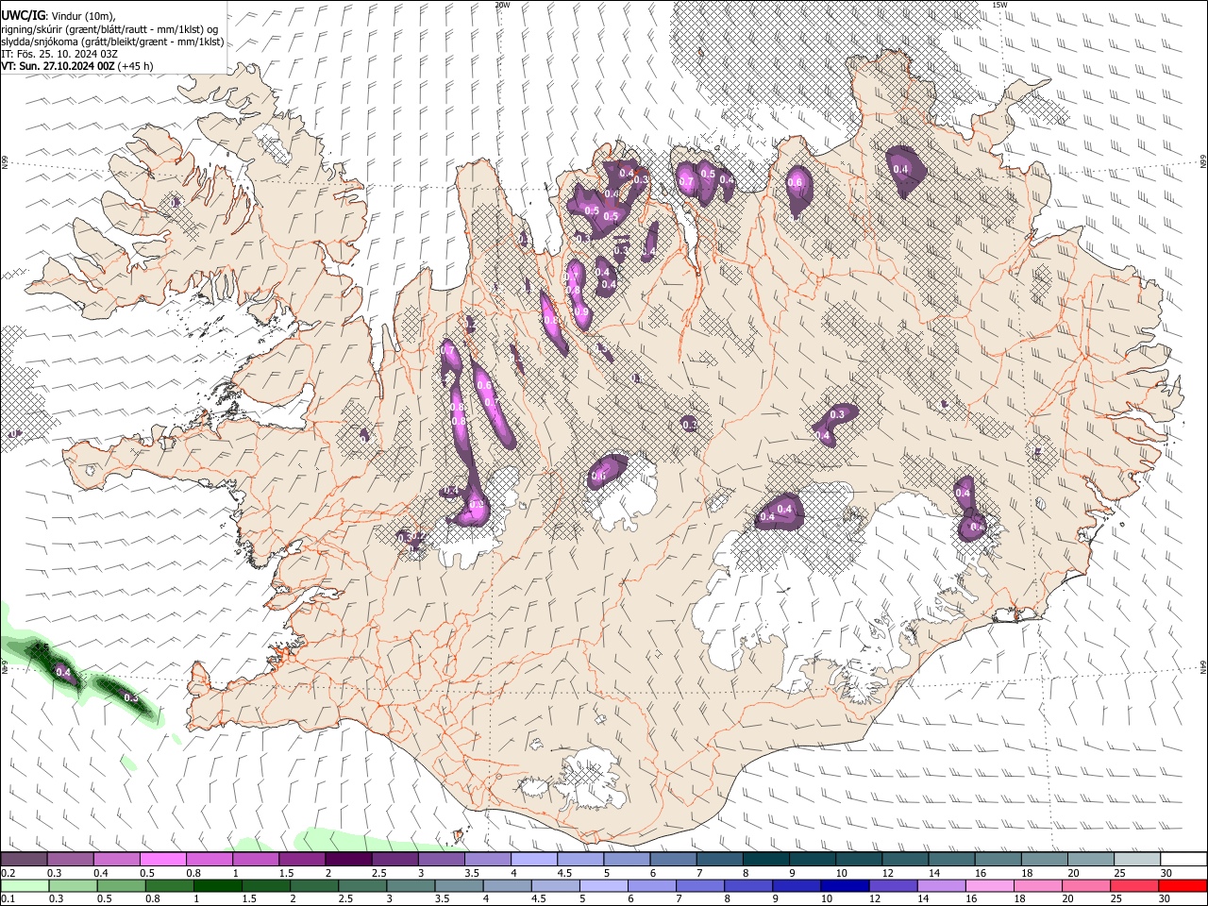Image resolution: width=1208 pixels, height=906 pixels.
Task: Click the green rain cell labeled 0.4 offshore
Action: [62, 672]
